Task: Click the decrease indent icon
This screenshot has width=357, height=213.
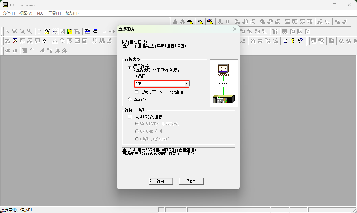Action: [x=7, y=50]
